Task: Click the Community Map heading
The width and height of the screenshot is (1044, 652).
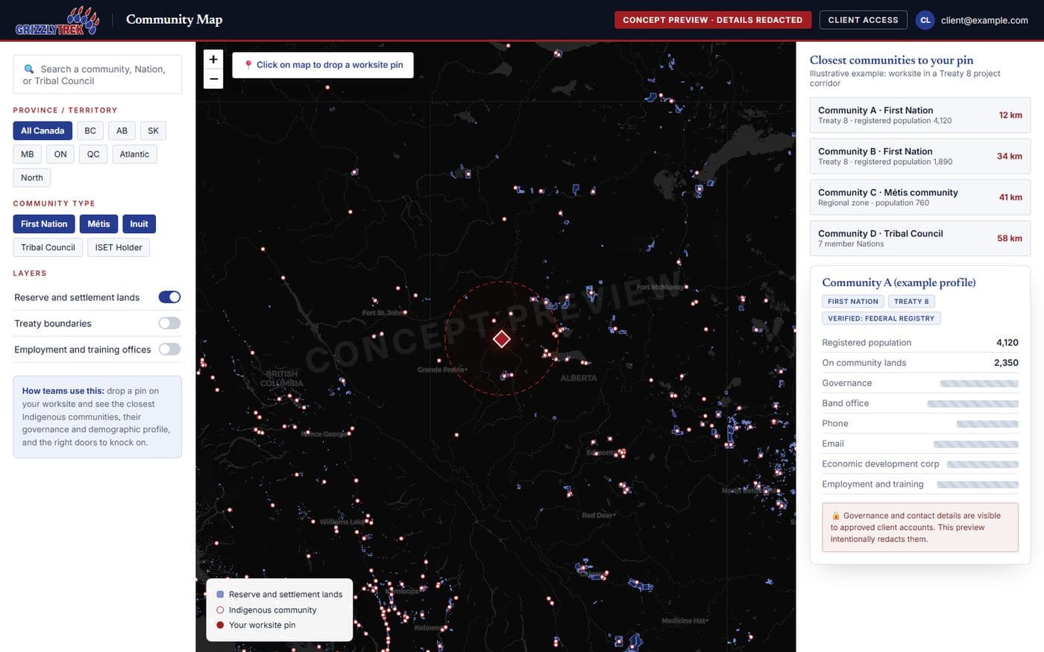Action: (x=174, y=19)
